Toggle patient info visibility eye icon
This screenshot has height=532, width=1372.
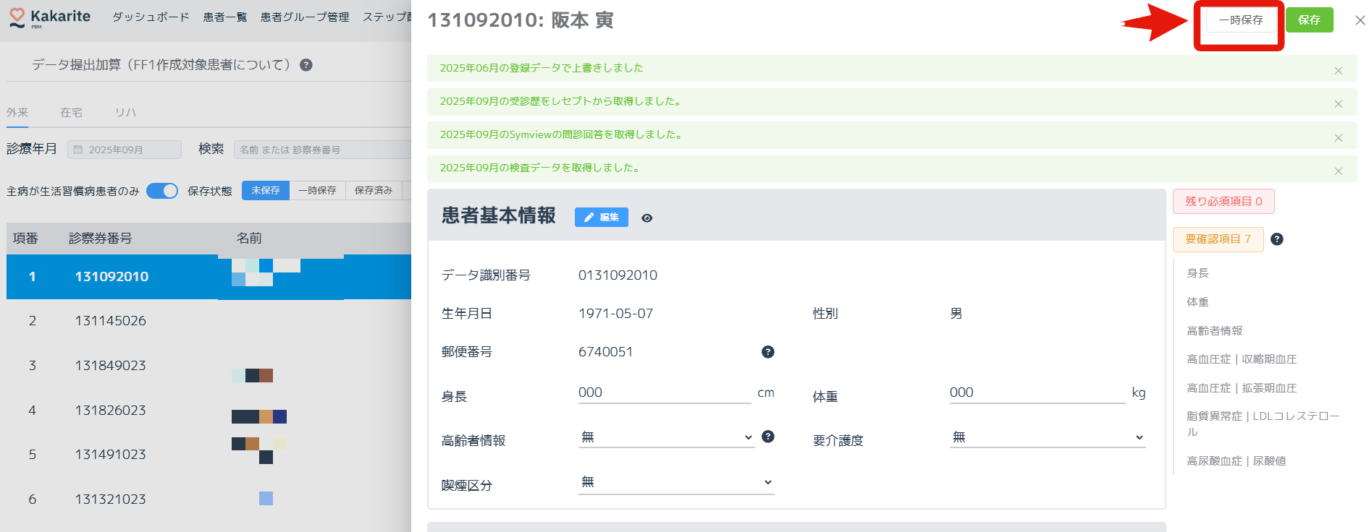click(647, 218)
